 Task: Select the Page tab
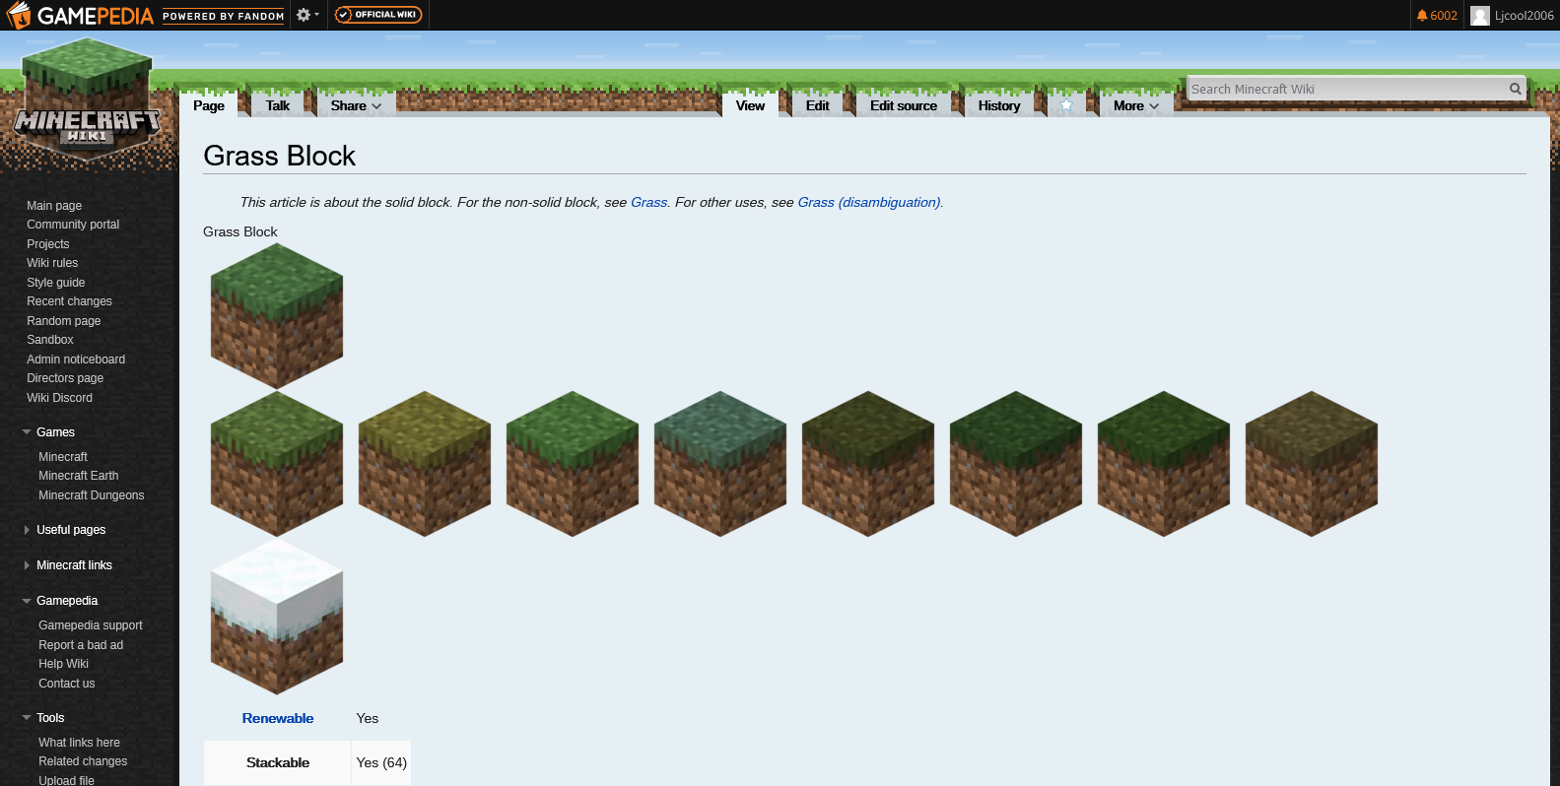[209, 105]
